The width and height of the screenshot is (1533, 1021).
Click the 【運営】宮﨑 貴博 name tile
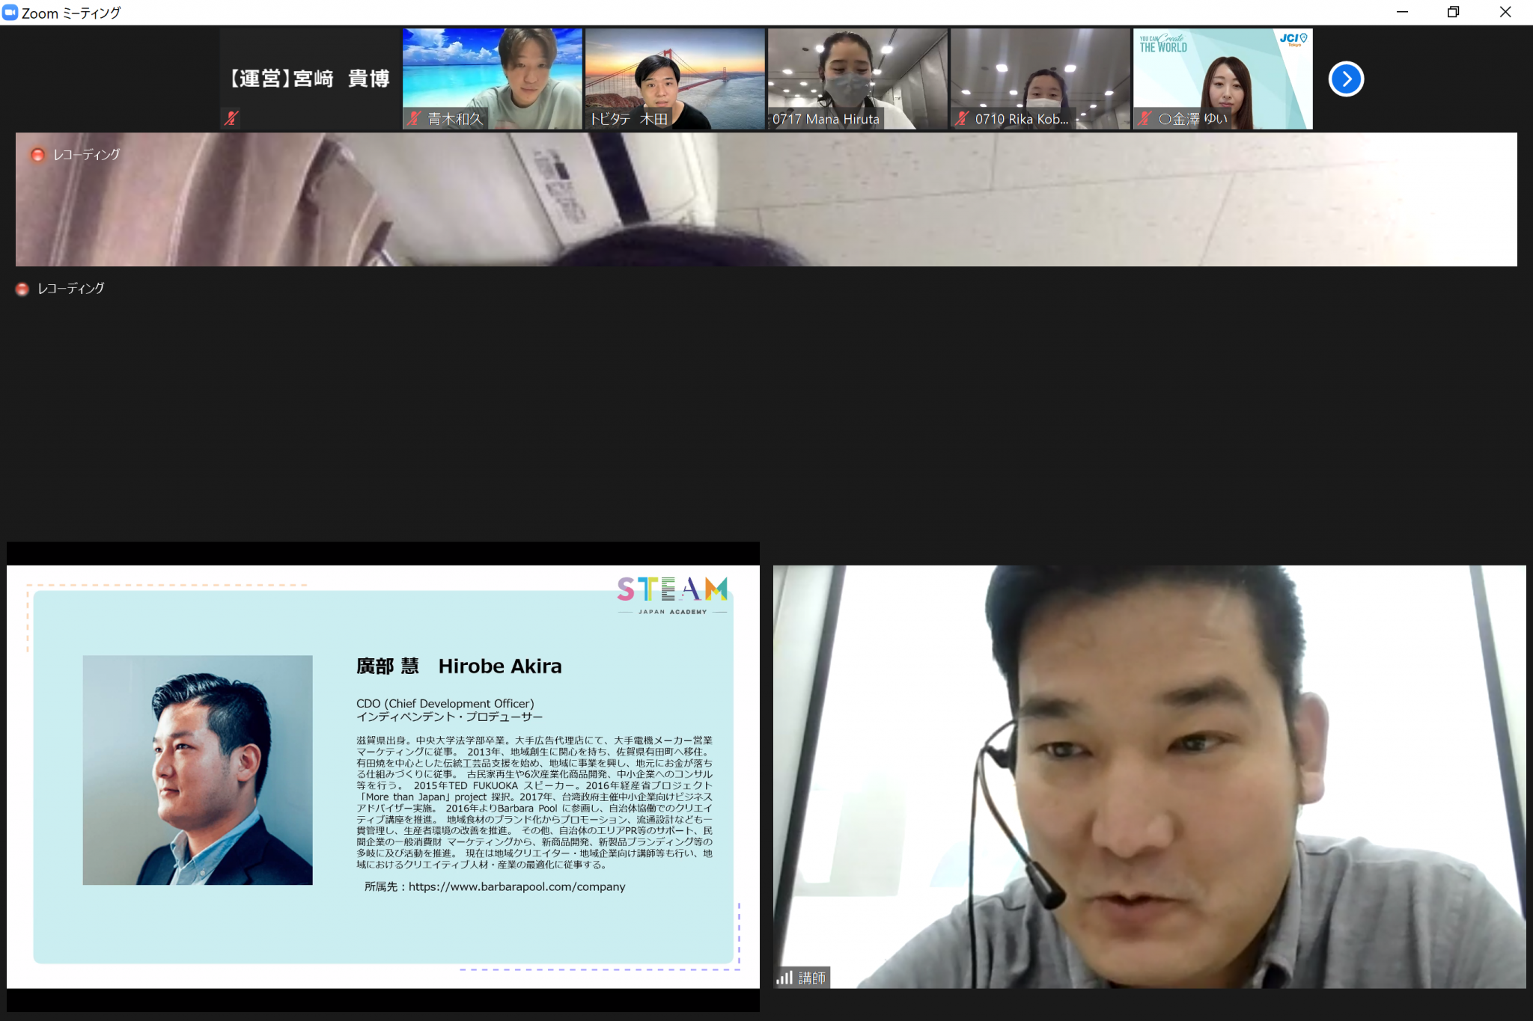pyautogui.click(x=310, y=78)
